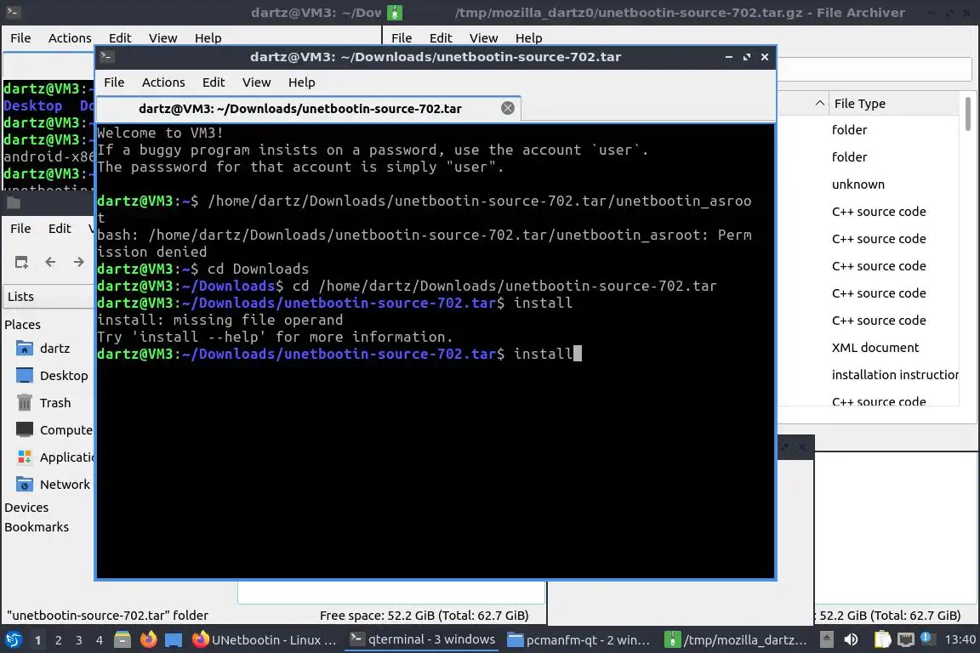Click the archiver vertical scrollbar
Screen dimensions: 980x653
click(967, 114)
